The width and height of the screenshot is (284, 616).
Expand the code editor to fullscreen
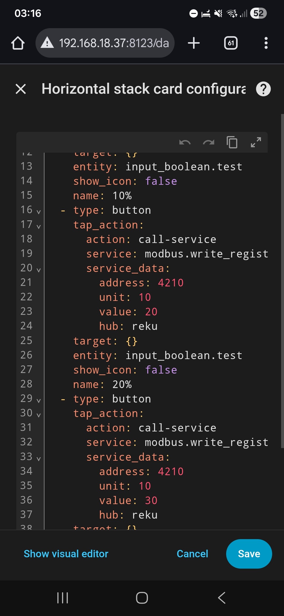256,143
